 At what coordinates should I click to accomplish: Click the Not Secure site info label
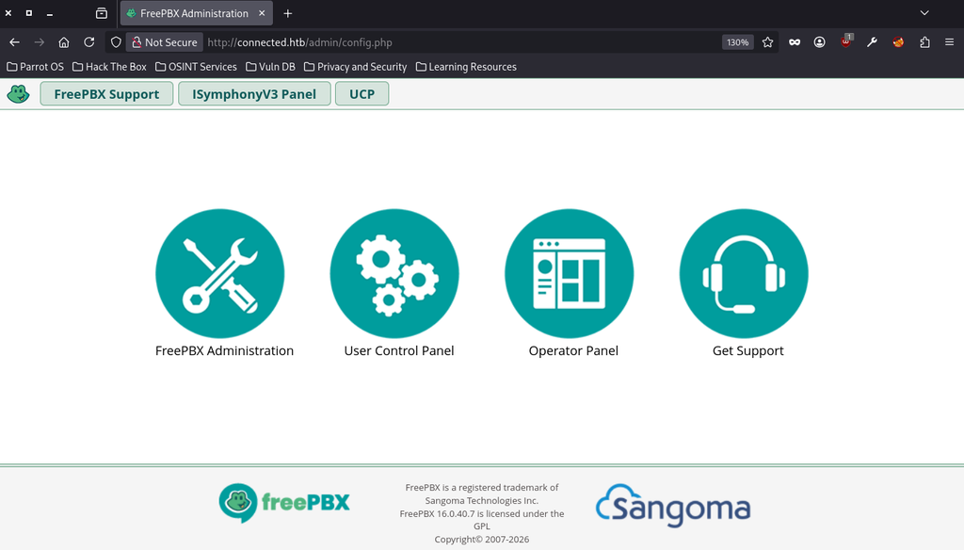tap(165, 42)
